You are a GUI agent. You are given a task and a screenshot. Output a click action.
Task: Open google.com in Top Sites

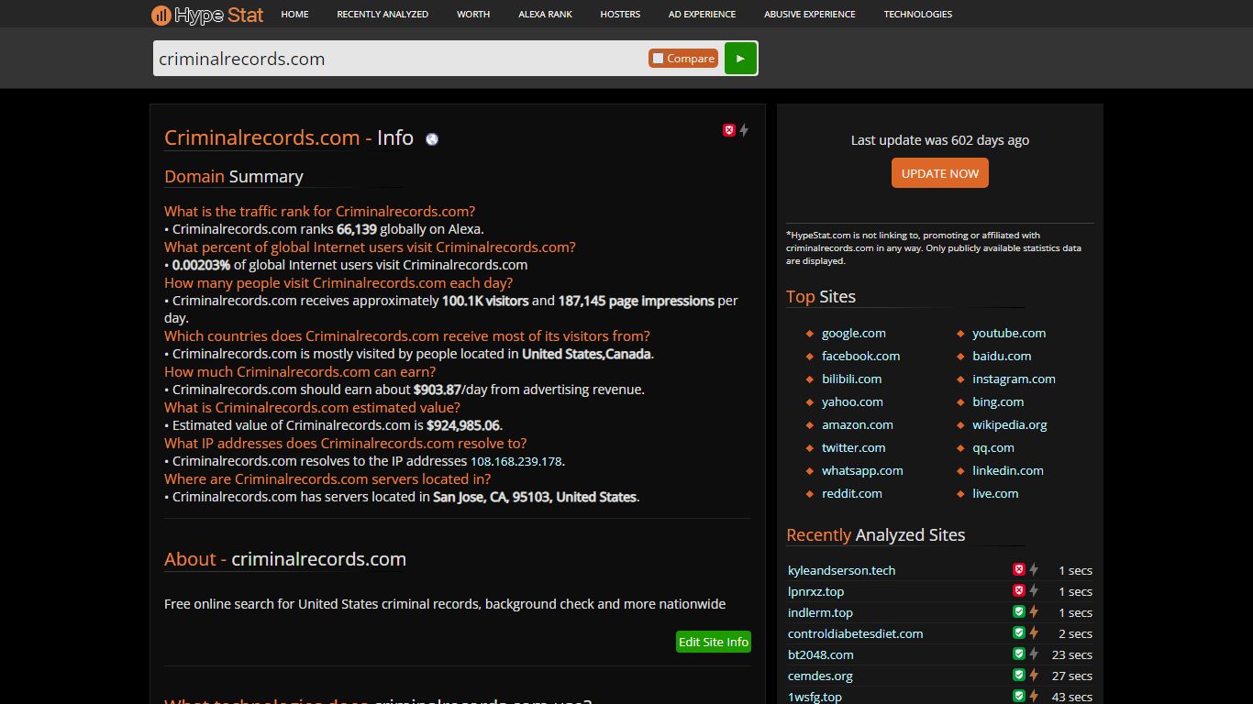(854, 333)
